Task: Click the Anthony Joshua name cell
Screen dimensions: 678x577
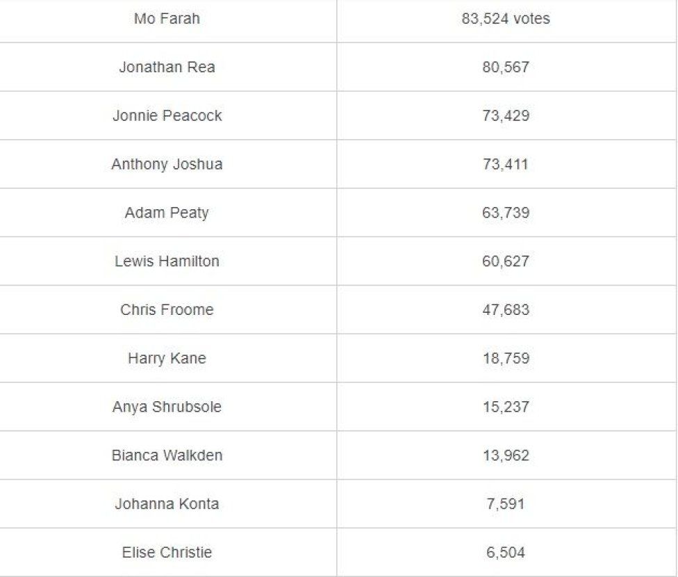Action: tap(167, 164)
